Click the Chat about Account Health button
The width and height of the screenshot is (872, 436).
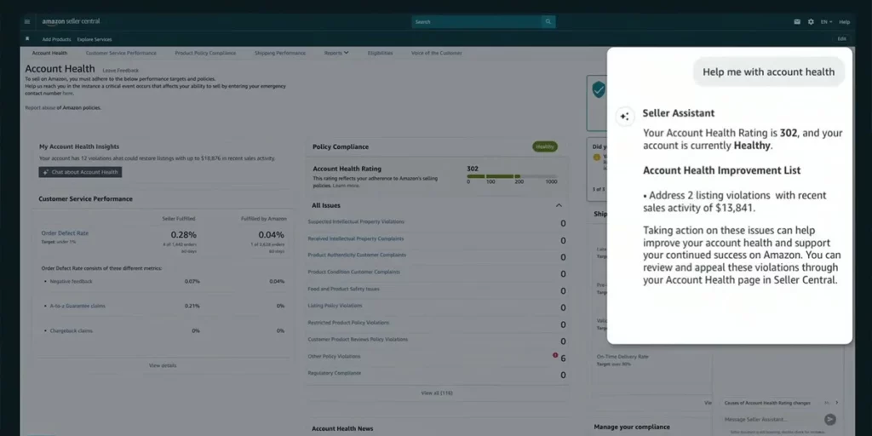pyautogui.click(x=80, y=172)
